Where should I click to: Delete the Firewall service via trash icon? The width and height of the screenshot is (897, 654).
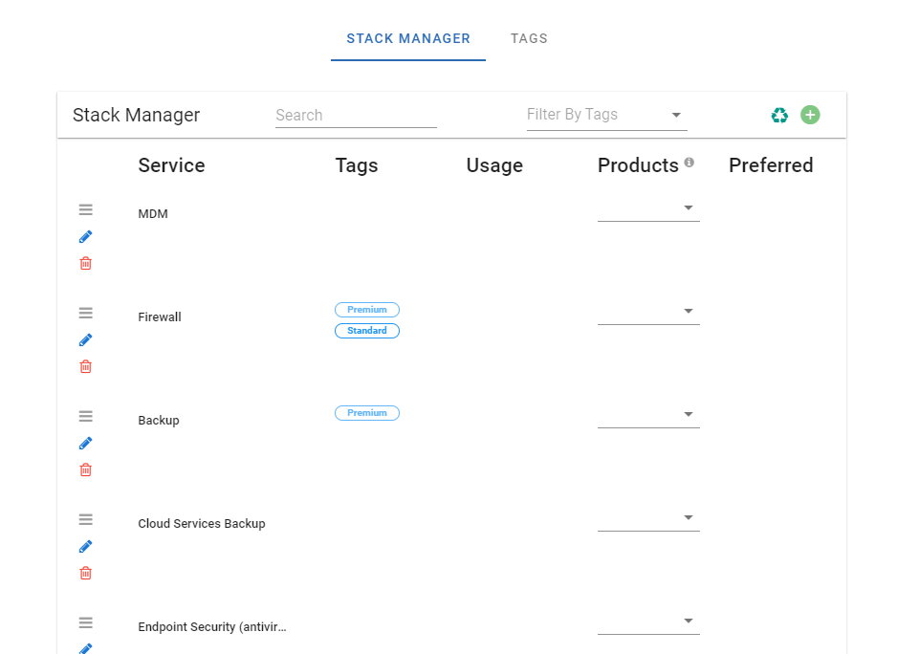[x=85, y=366]
